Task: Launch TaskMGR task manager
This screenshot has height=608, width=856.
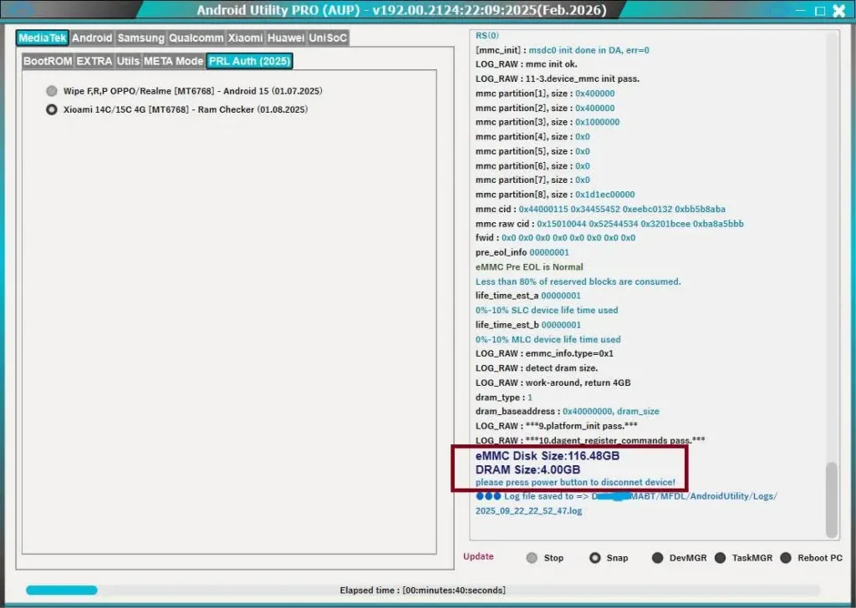Action: coord(721,558)
